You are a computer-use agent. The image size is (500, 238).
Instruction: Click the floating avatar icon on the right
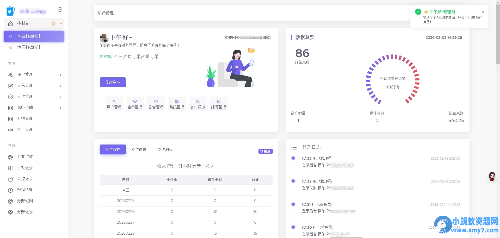[x=491, y=176]
